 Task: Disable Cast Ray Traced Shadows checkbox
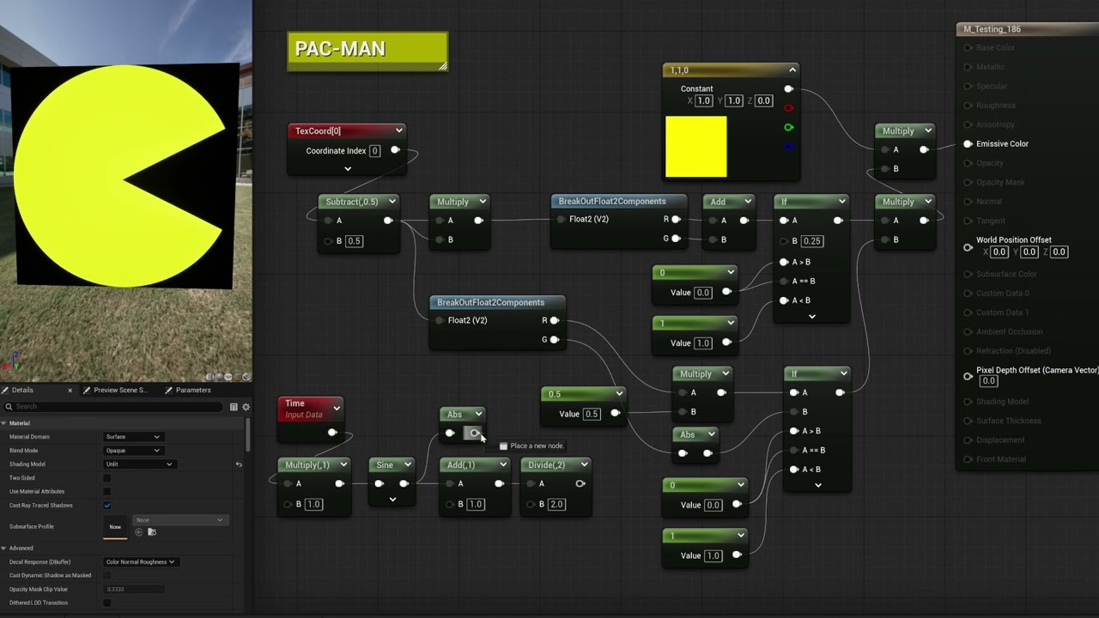coord(107,506)
